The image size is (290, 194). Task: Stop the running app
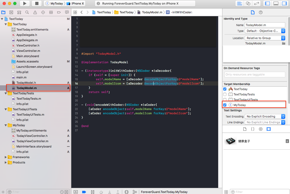click(x=37, y=3)
